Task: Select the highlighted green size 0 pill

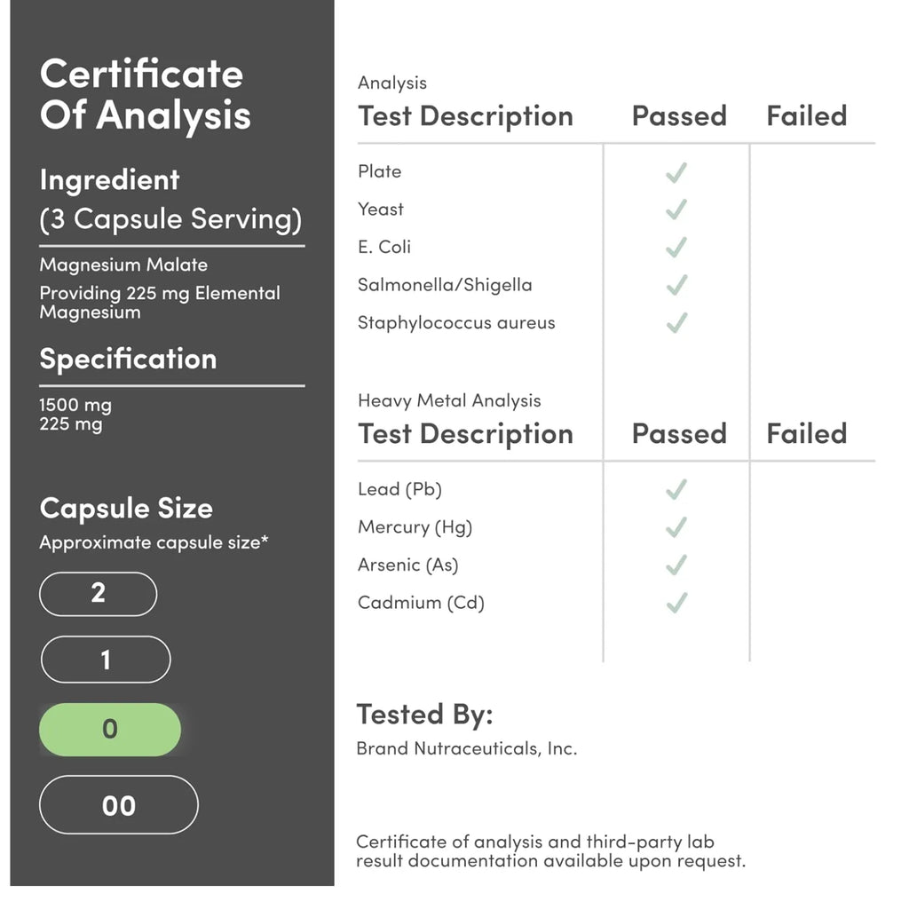Action: pos(110,730)
